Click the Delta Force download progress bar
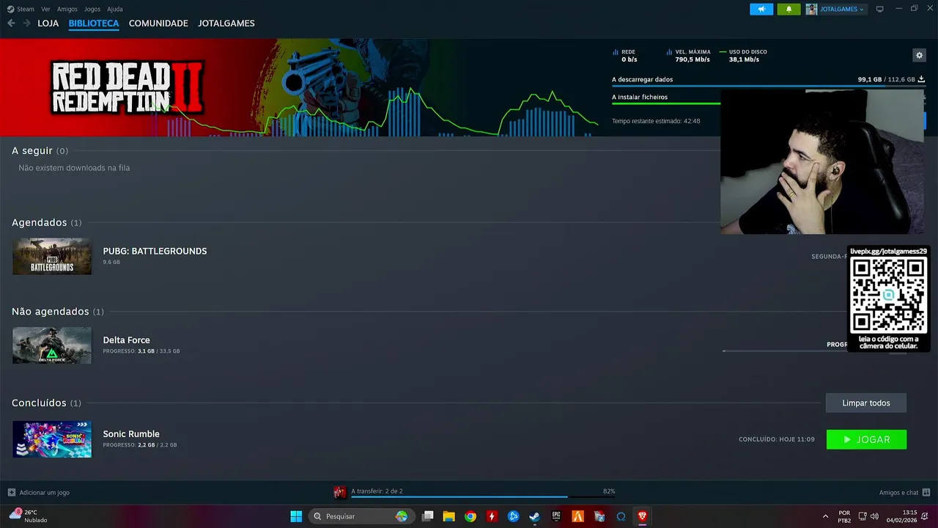This screenshot has height=528, width=938. [784, 351]
